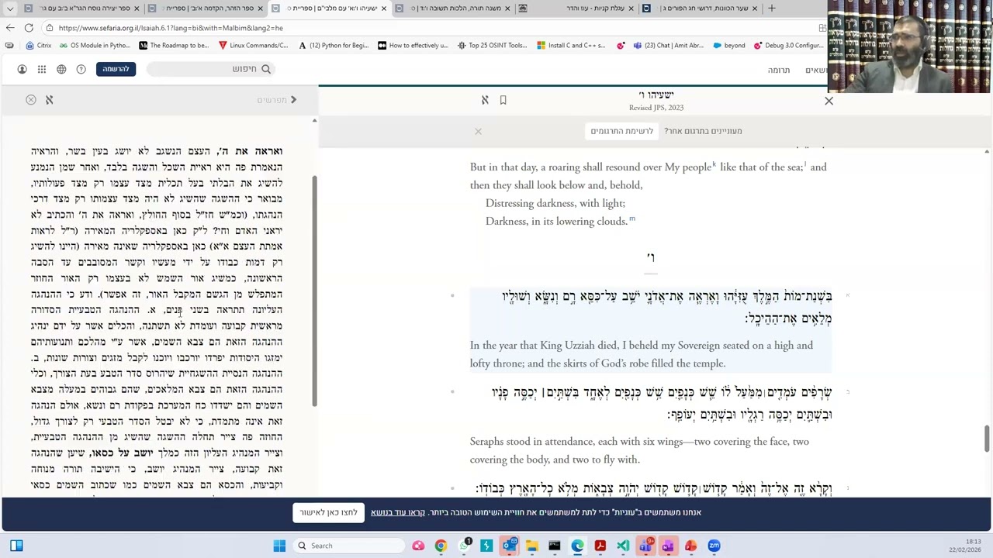Viewport: 993px width, 558px height.
Task: Open the beyond bookmark
Action: click(x=728, y=46)
